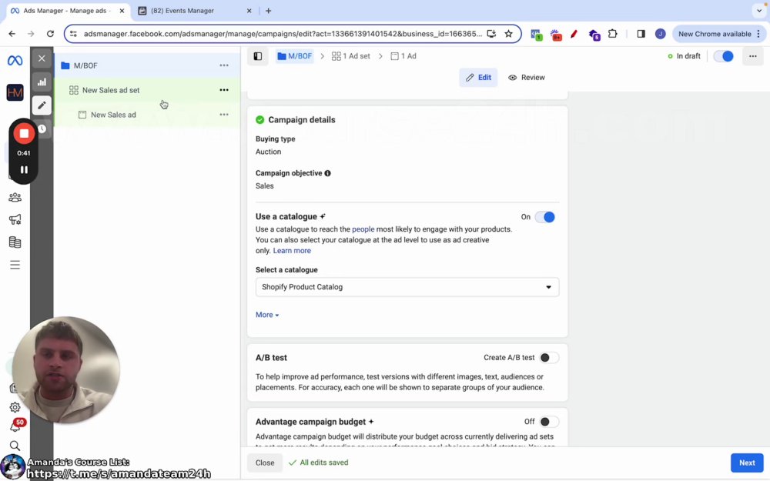The width and height of the screenshot is (770, 481).
Task: Turn off the Use a catalogue toggle
Action: pyautogui.click(x=545, y=217)
